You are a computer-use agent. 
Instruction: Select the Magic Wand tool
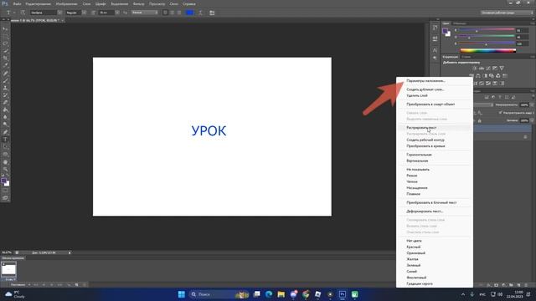pyautogui.click(x=5, y=51)
